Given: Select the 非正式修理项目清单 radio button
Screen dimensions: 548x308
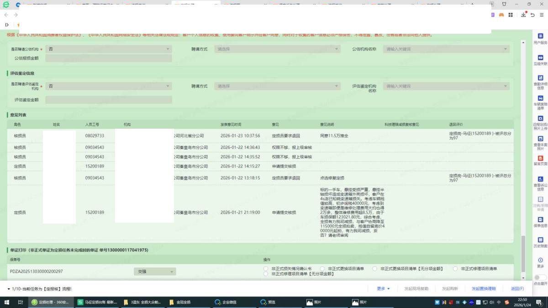Looking at the screenshot, I should [x=455, y=269].
